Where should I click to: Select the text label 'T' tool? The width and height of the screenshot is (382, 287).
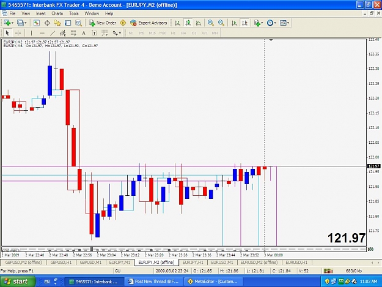click(94, 33)
